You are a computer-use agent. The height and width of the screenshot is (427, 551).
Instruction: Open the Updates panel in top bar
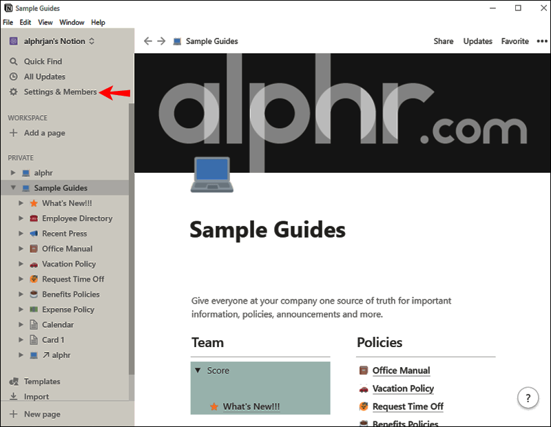[477, 41]
